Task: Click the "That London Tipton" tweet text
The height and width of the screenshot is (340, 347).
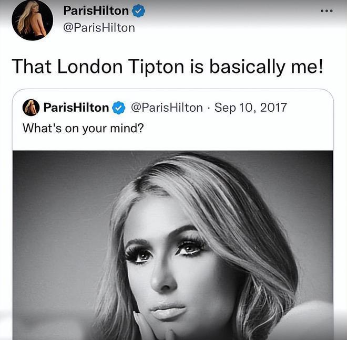Action: [x=168, y=67]
